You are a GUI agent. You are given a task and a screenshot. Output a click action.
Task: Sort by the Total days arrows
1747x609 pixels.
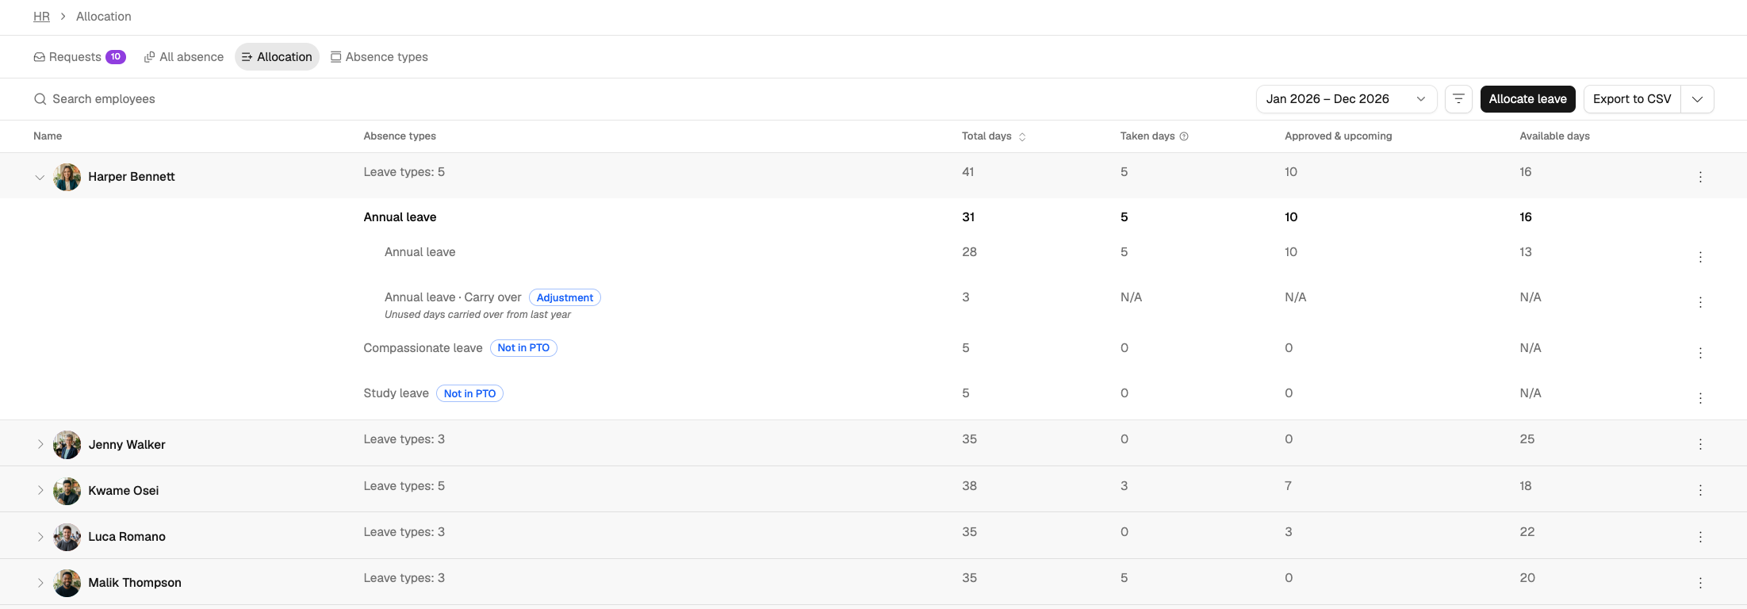pyautogui.click(x=1022, y=136)
